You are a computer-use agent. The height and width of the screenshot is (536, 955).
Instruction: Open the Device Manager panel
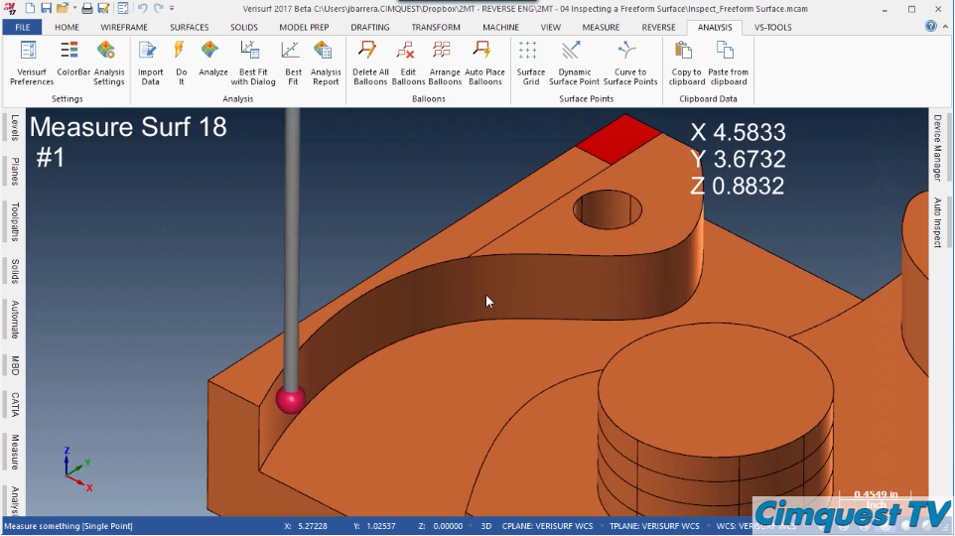pyautogui.click(x=937, y=148)
